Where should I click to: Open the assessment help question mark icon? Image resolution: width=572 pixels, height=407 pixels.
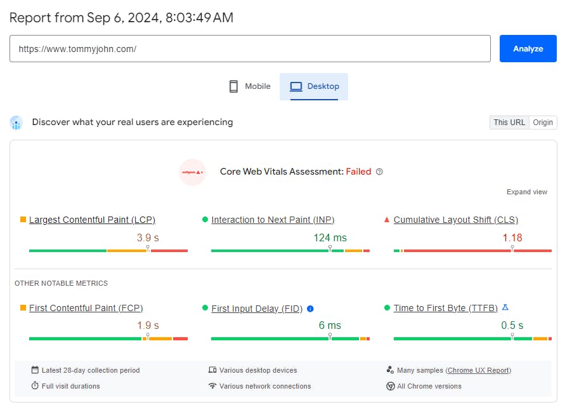[x=379, y=171]
